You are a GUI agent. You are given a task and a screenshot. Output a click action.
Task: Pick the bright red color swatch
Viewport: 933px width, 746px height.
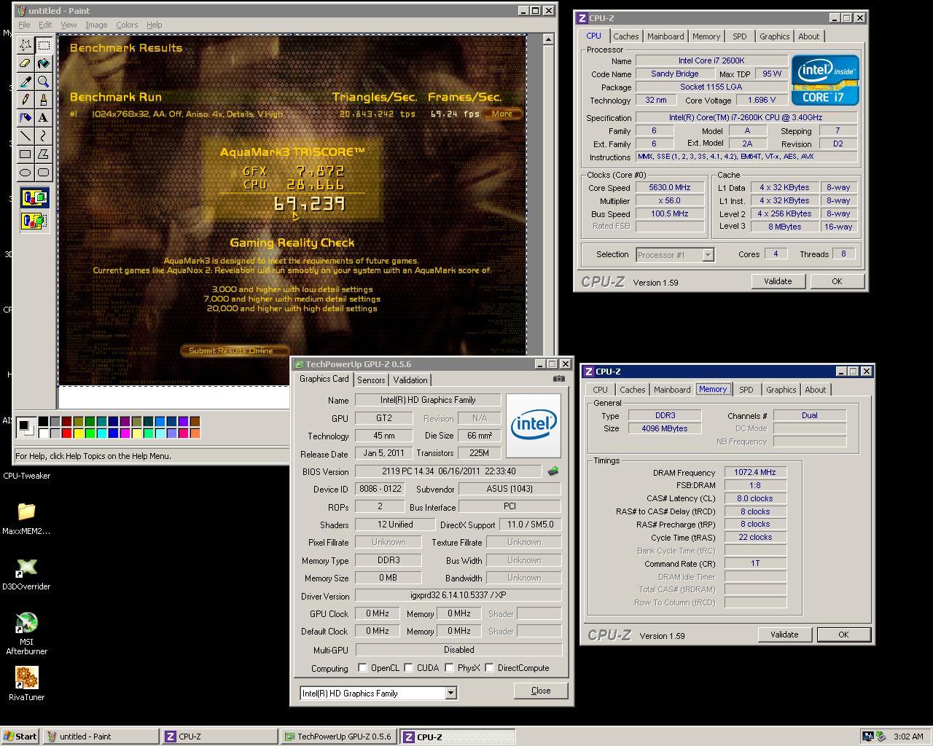(66, 433)
